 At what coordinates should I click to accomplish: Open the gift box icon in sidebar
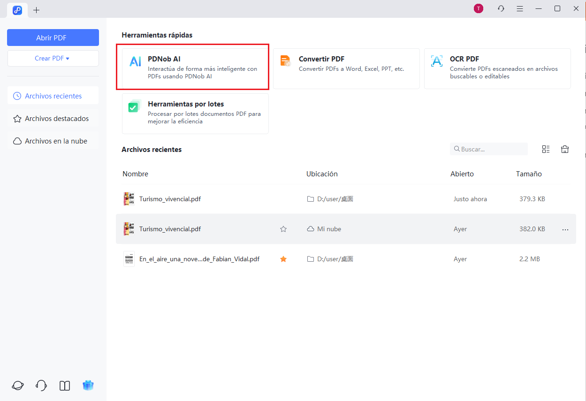tap(88, 386)
